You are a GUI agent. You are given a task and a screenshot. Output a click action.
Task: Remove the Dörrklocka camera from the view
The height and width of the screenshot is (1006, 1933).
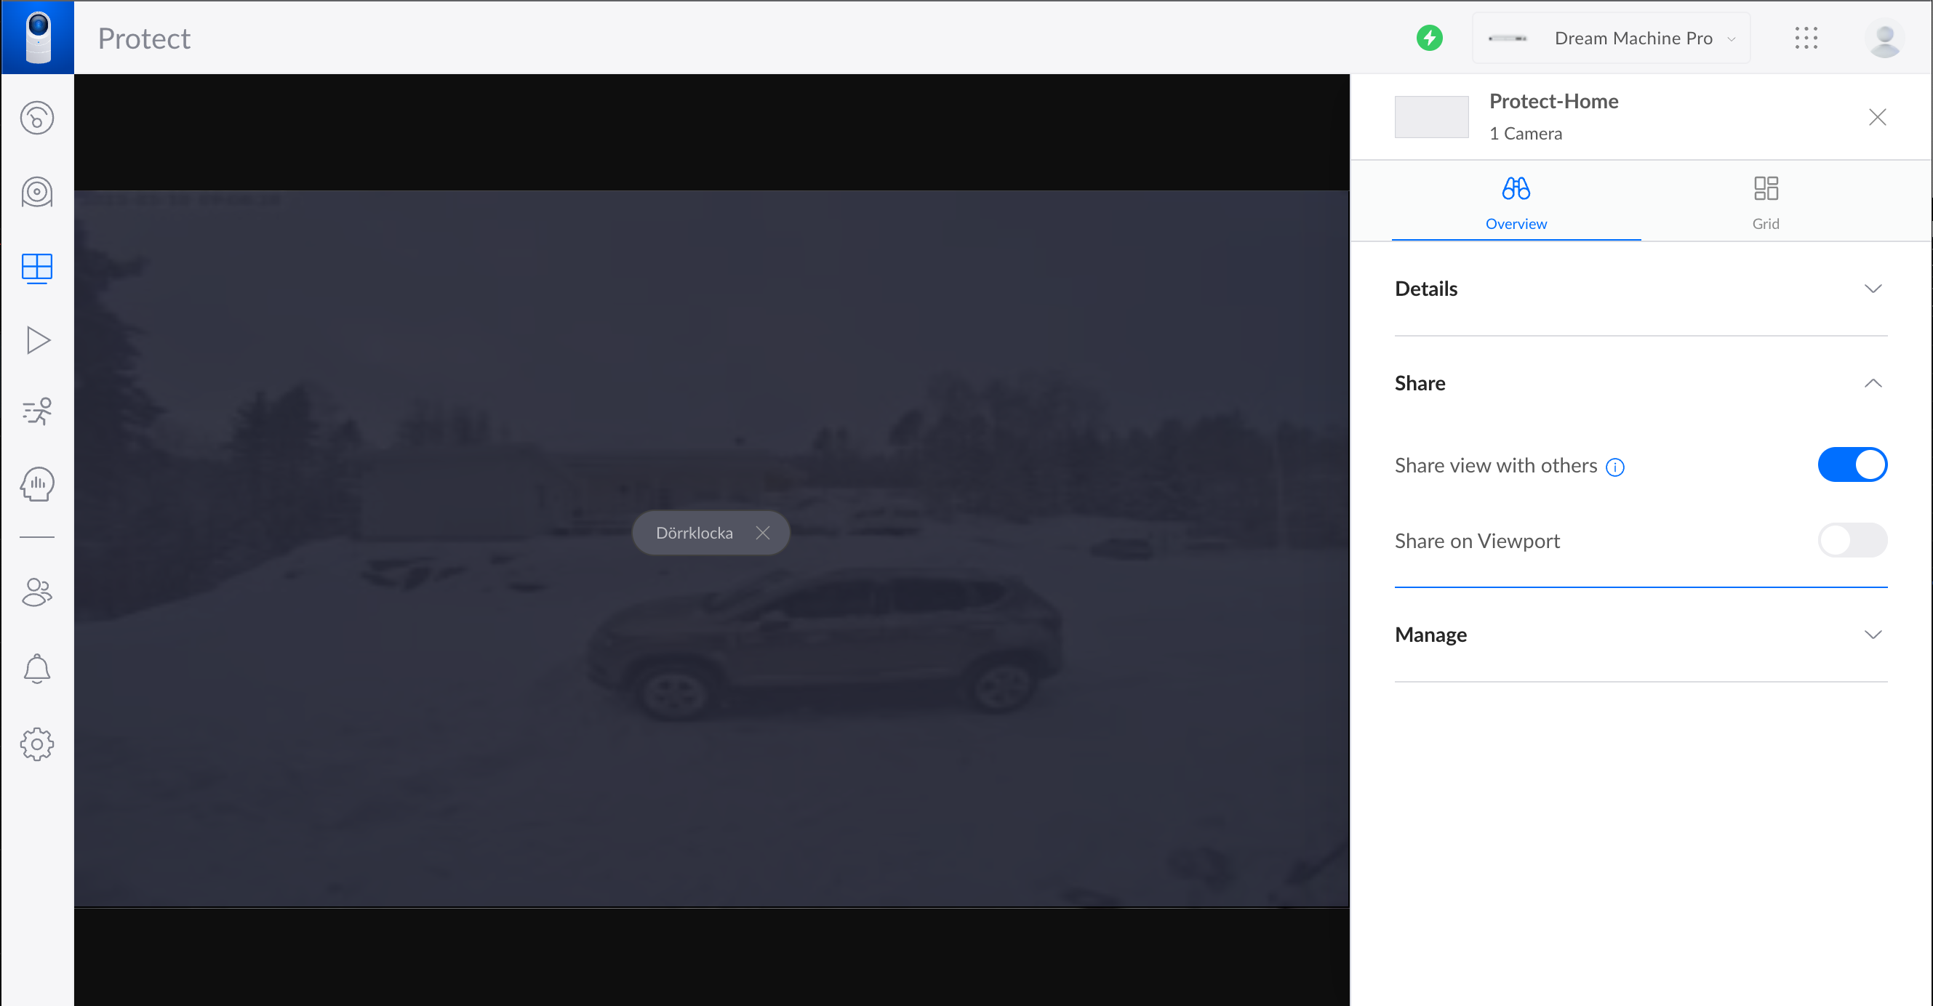coord(763,533)
